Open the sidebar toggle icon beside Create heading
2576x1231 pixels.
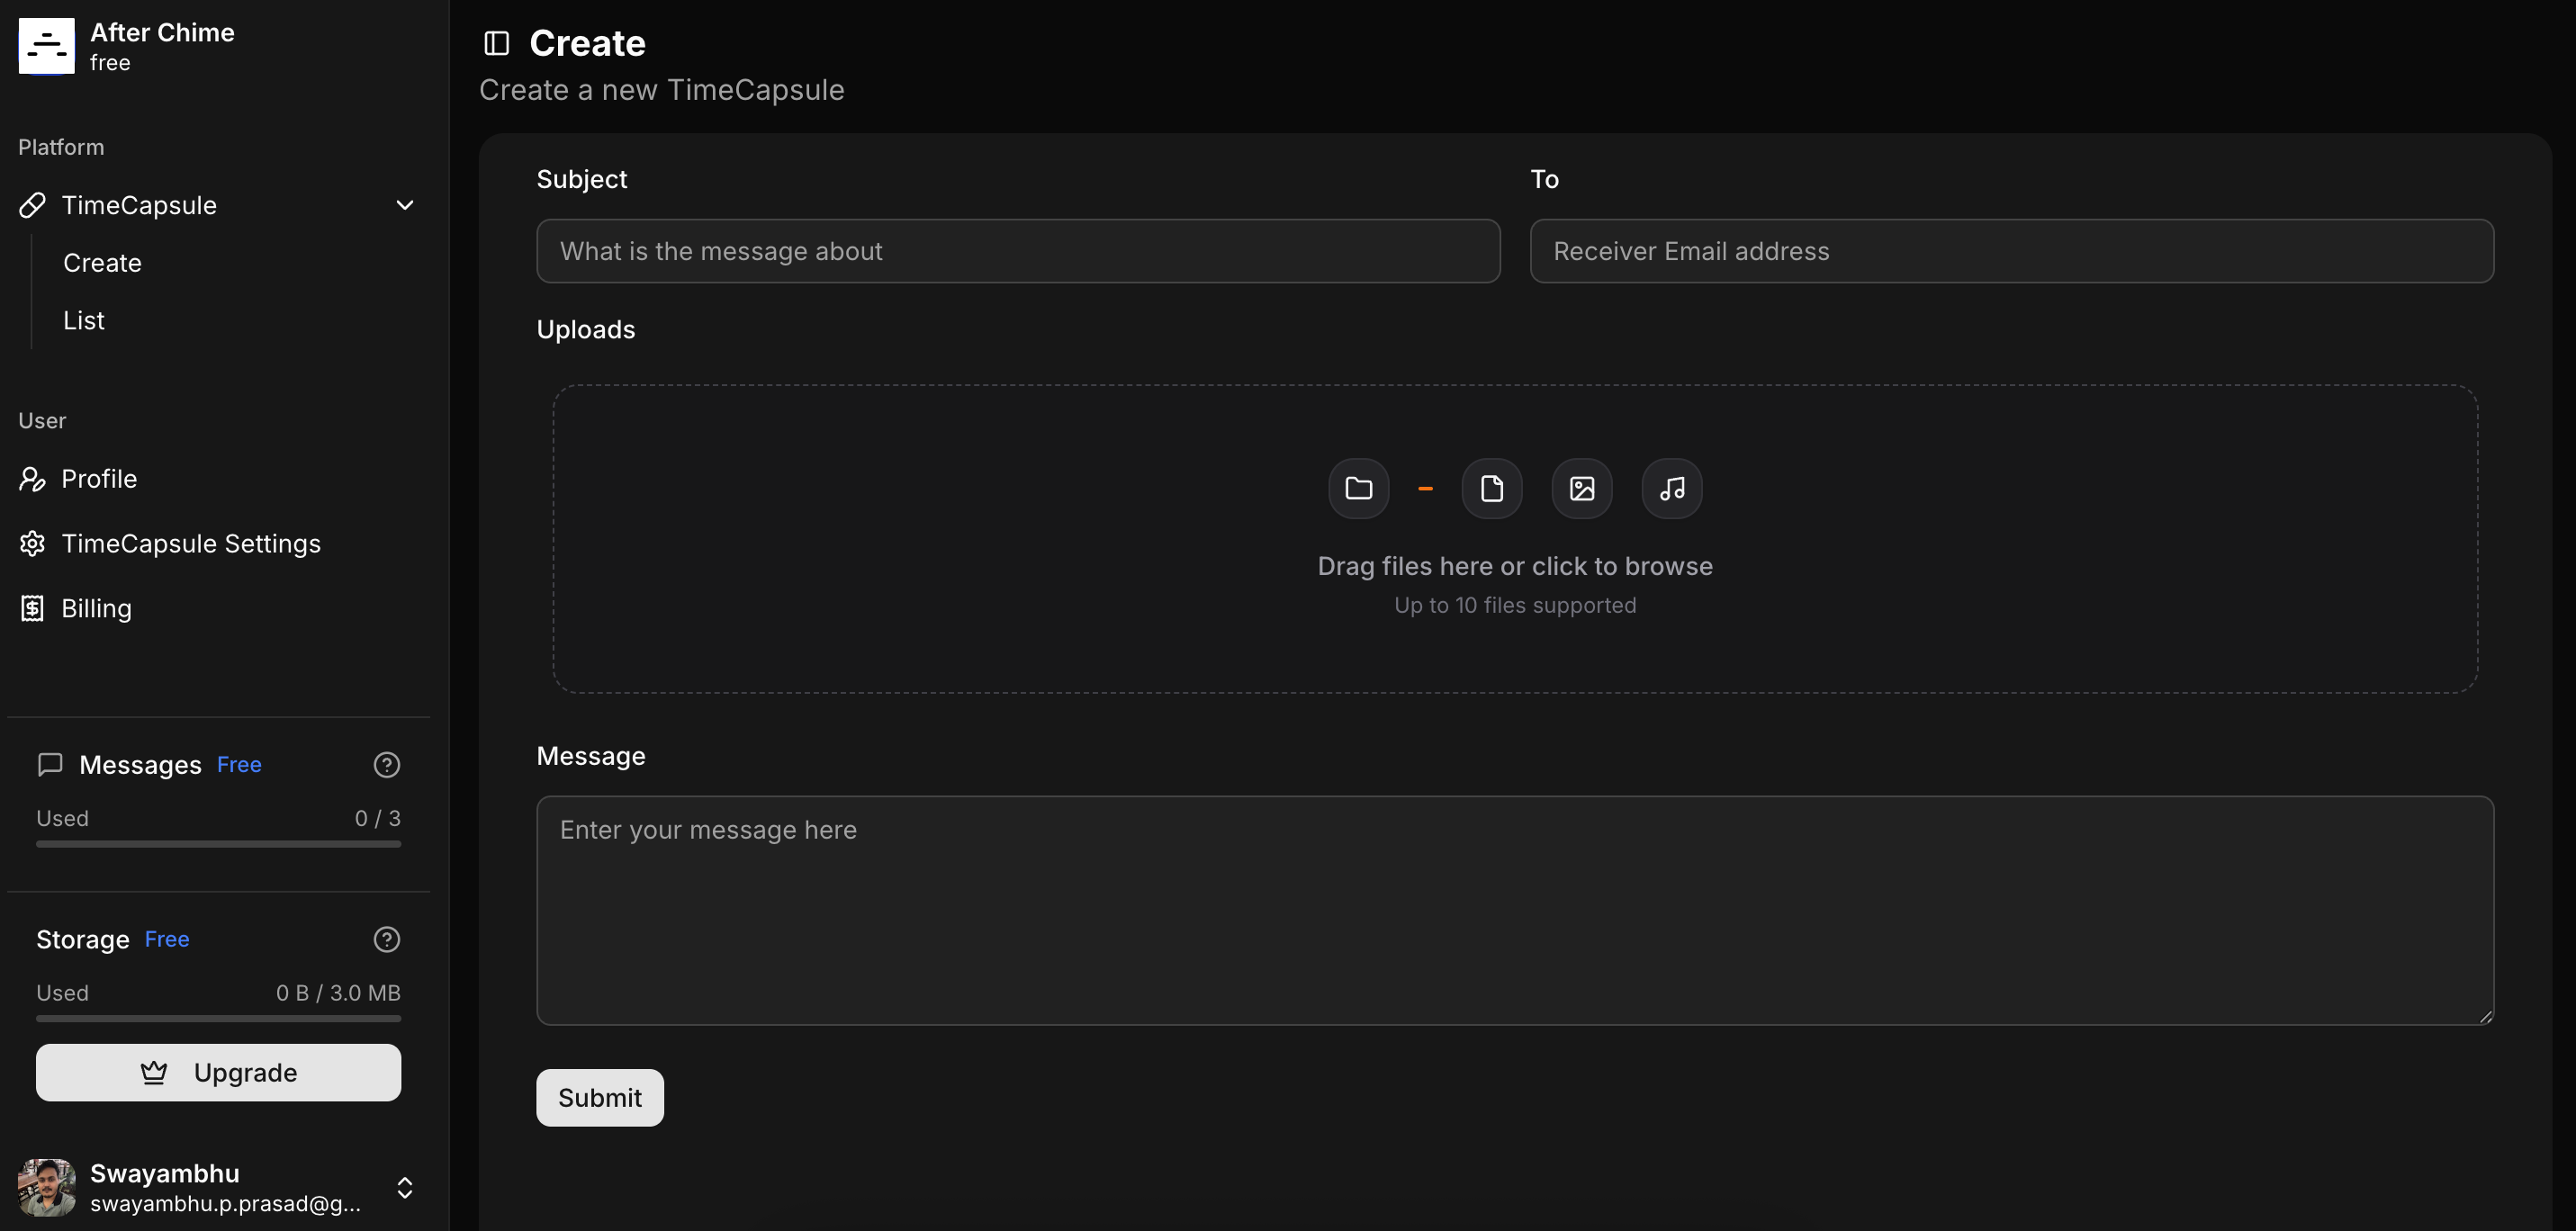pyautogui.click(x=496, y=42)
